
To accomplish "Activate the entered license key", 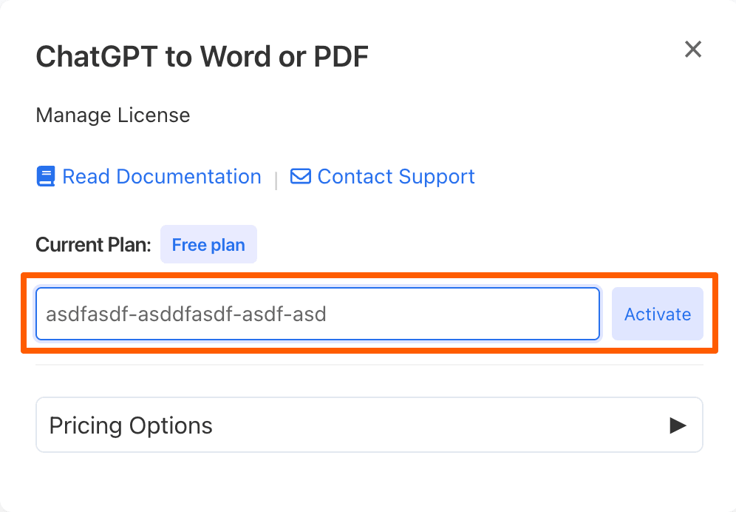I will point(657,314).
